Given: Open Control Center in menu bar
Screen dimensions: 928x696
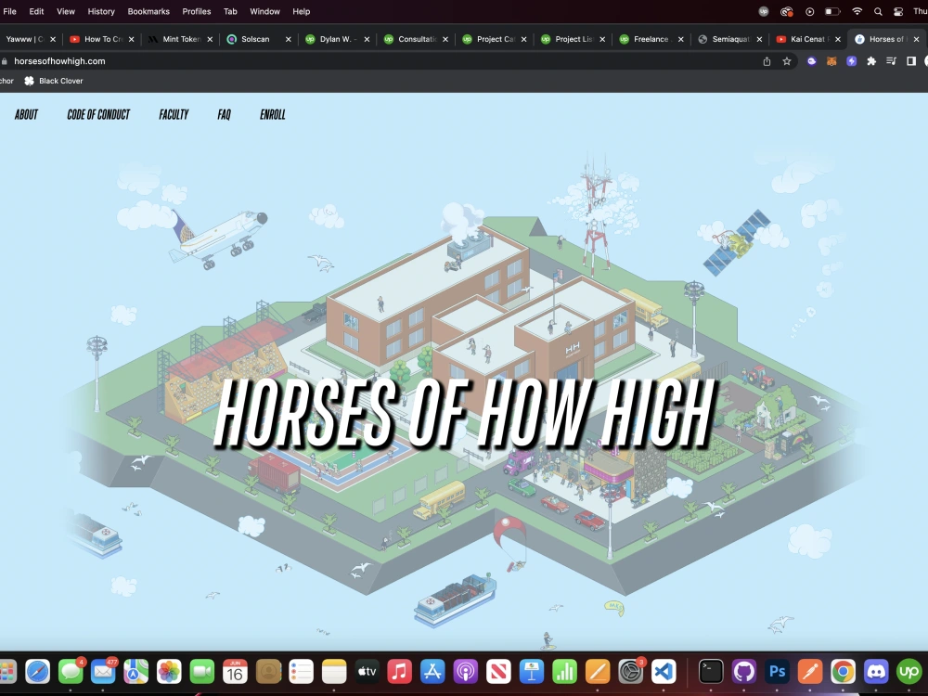Looking at the screenshot, I should click(897, 11).
